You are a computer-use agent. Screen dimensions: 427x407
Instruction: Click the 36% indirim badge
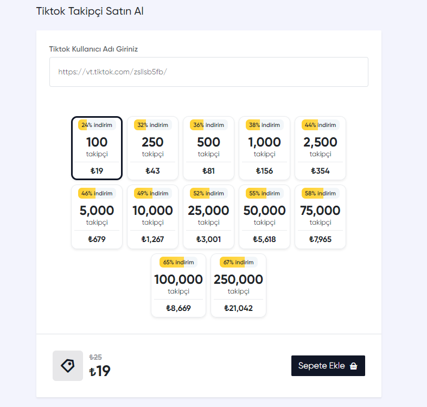(x=208, y=125)
